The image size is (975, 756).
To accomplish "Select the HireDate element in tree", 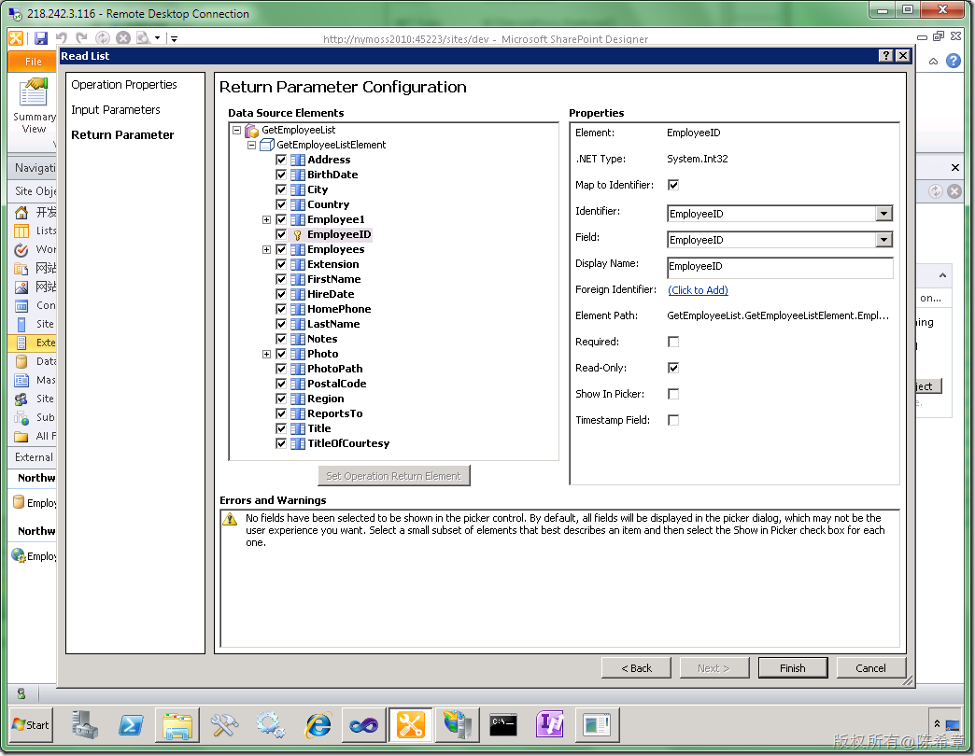I will (331, 294).
